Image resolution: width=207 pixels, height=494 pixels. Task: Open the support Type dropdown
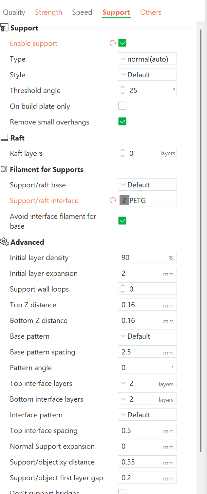pos(147,59)
